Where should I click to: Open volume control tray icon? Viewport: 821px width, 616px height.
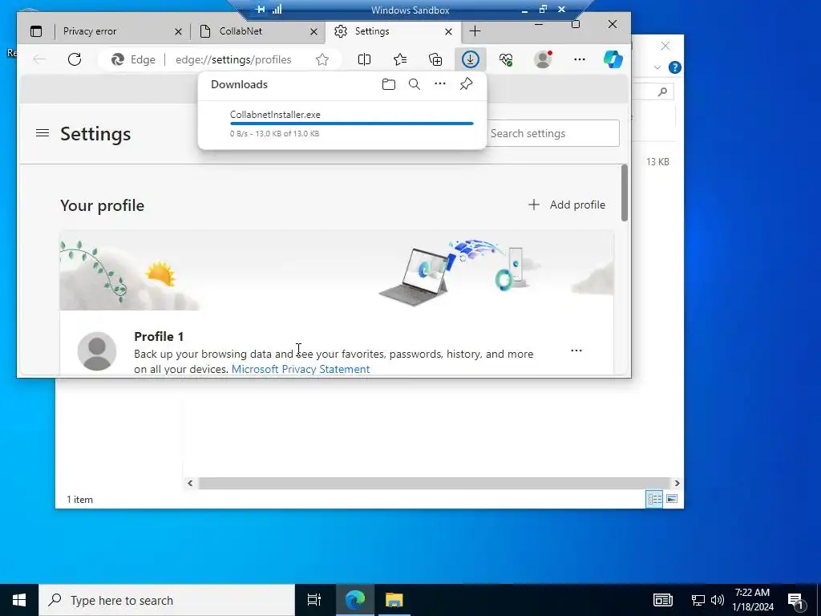[718, 600]
